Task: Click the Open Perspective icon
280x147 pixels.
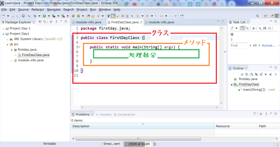Action: 266,16
